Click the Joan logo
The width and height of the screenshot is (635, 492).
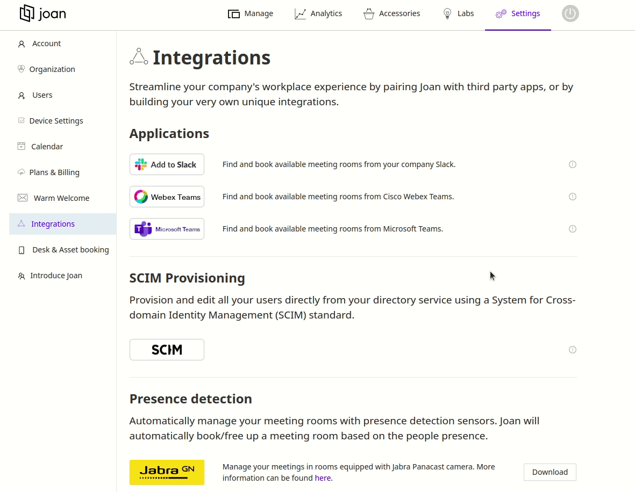(x=43, y=13)
